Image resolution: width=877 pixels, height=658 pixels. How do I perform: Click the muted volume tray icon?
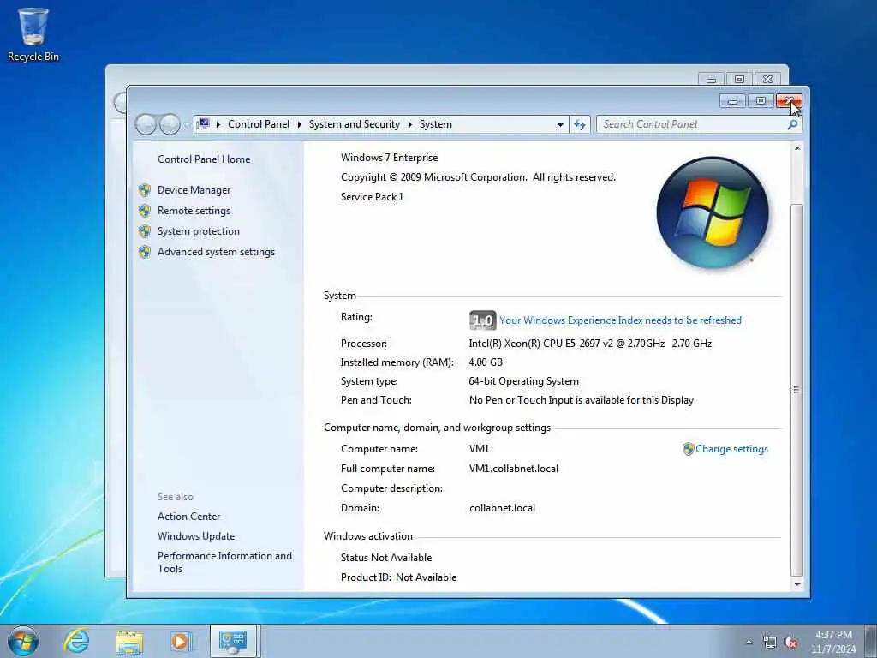coord(790,643)
